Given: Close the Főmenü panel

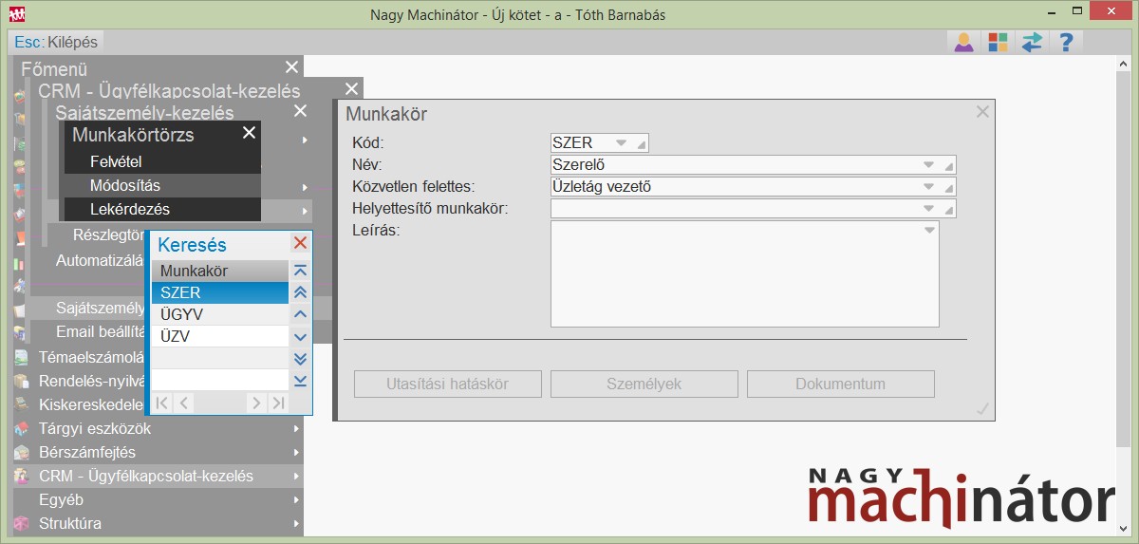Looking at the screenshot, I should 291,67.
